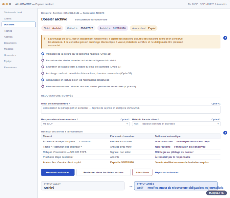Click the Accès client Expiré badge

click(144, 28)
